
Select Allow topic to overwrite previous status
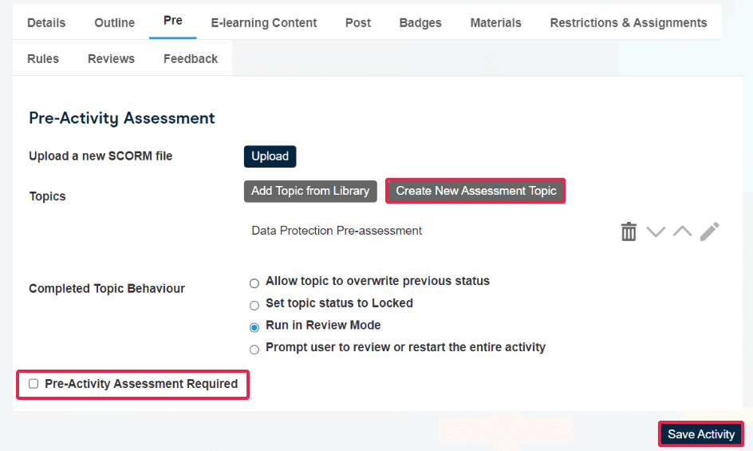tap(254, 283)
